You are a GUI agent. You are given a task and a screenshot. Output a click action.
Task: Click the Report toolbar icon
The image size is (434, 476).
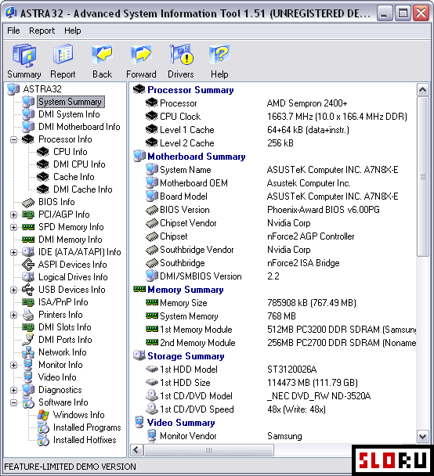63,55
